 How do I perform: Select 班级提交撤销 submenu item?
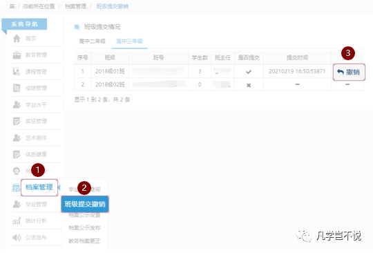point(85,204)
